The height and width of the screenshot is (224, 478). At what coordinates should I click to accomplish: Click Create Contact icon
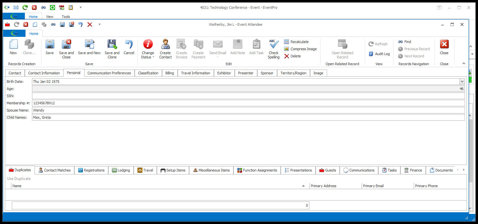click(165, 44)
